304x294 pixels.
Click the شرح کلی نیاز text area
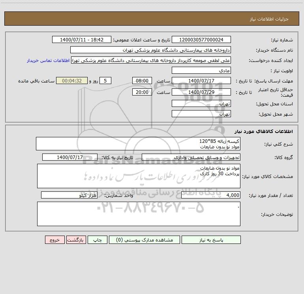138,144
